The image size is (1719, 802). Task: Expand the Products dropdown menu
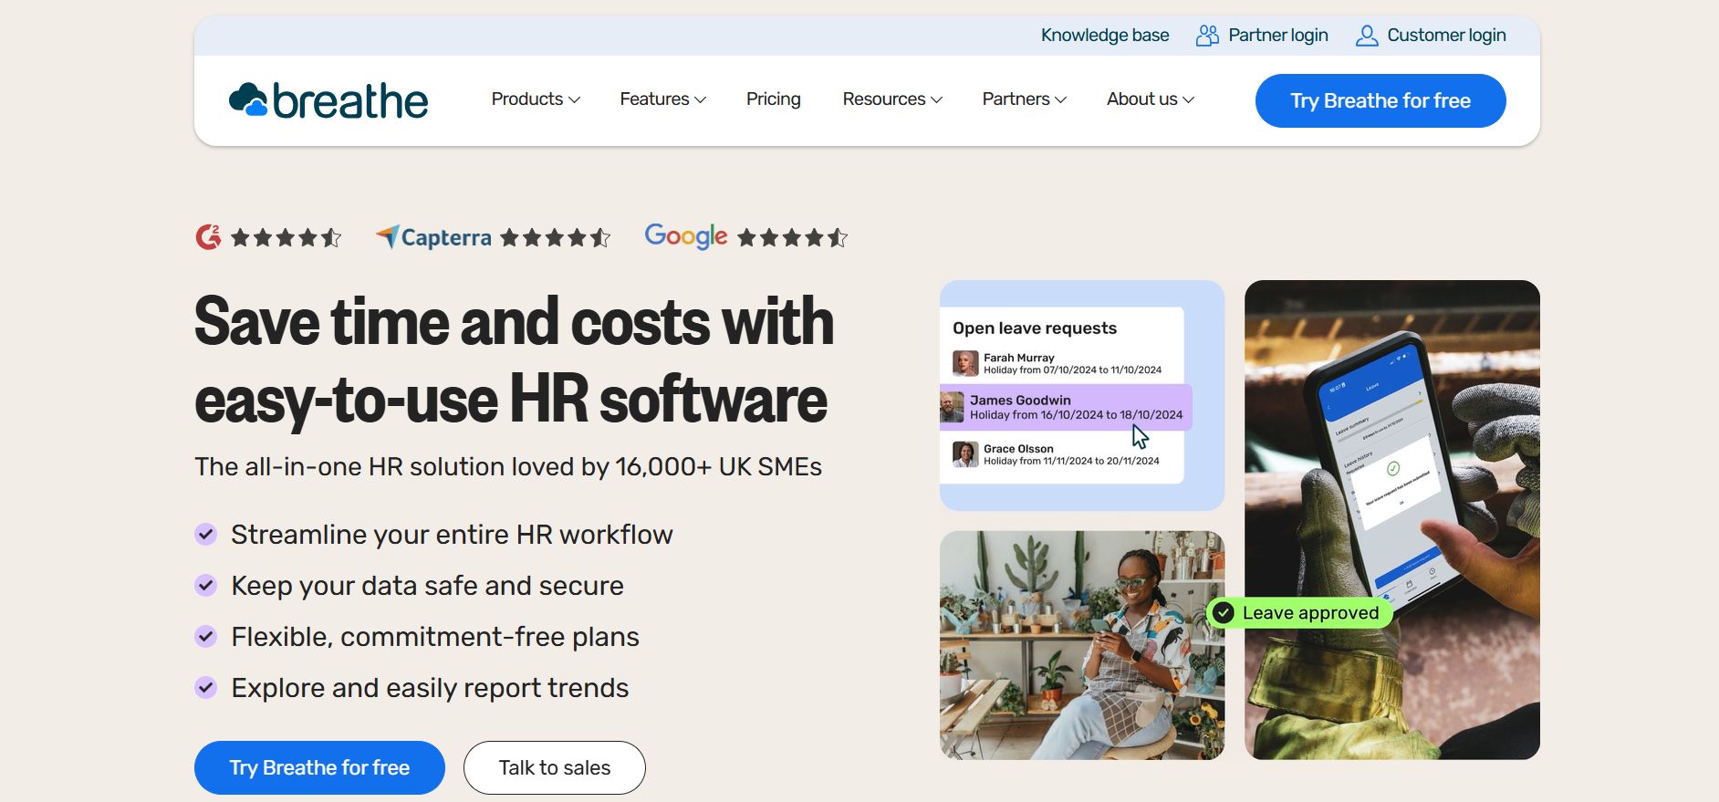click(x=536, y=99)
